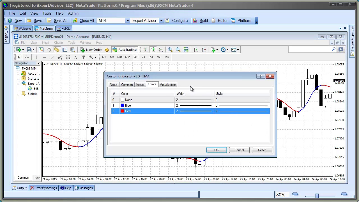Click the Tile Windows icon

click(x=186, y=50)
